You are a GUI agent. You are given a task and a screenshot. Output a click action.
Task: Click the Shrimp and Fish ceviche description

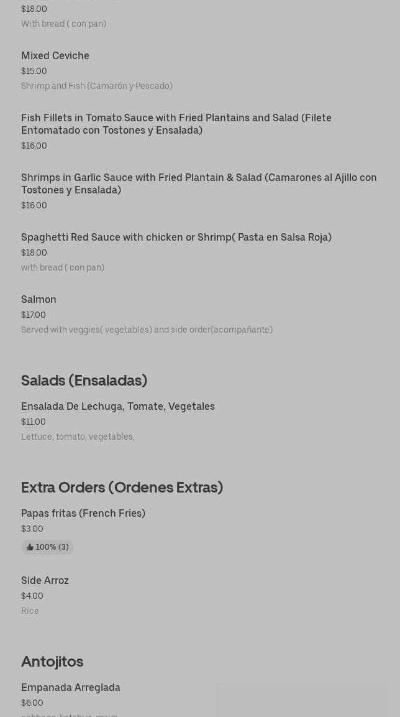(x=97, y=86)
